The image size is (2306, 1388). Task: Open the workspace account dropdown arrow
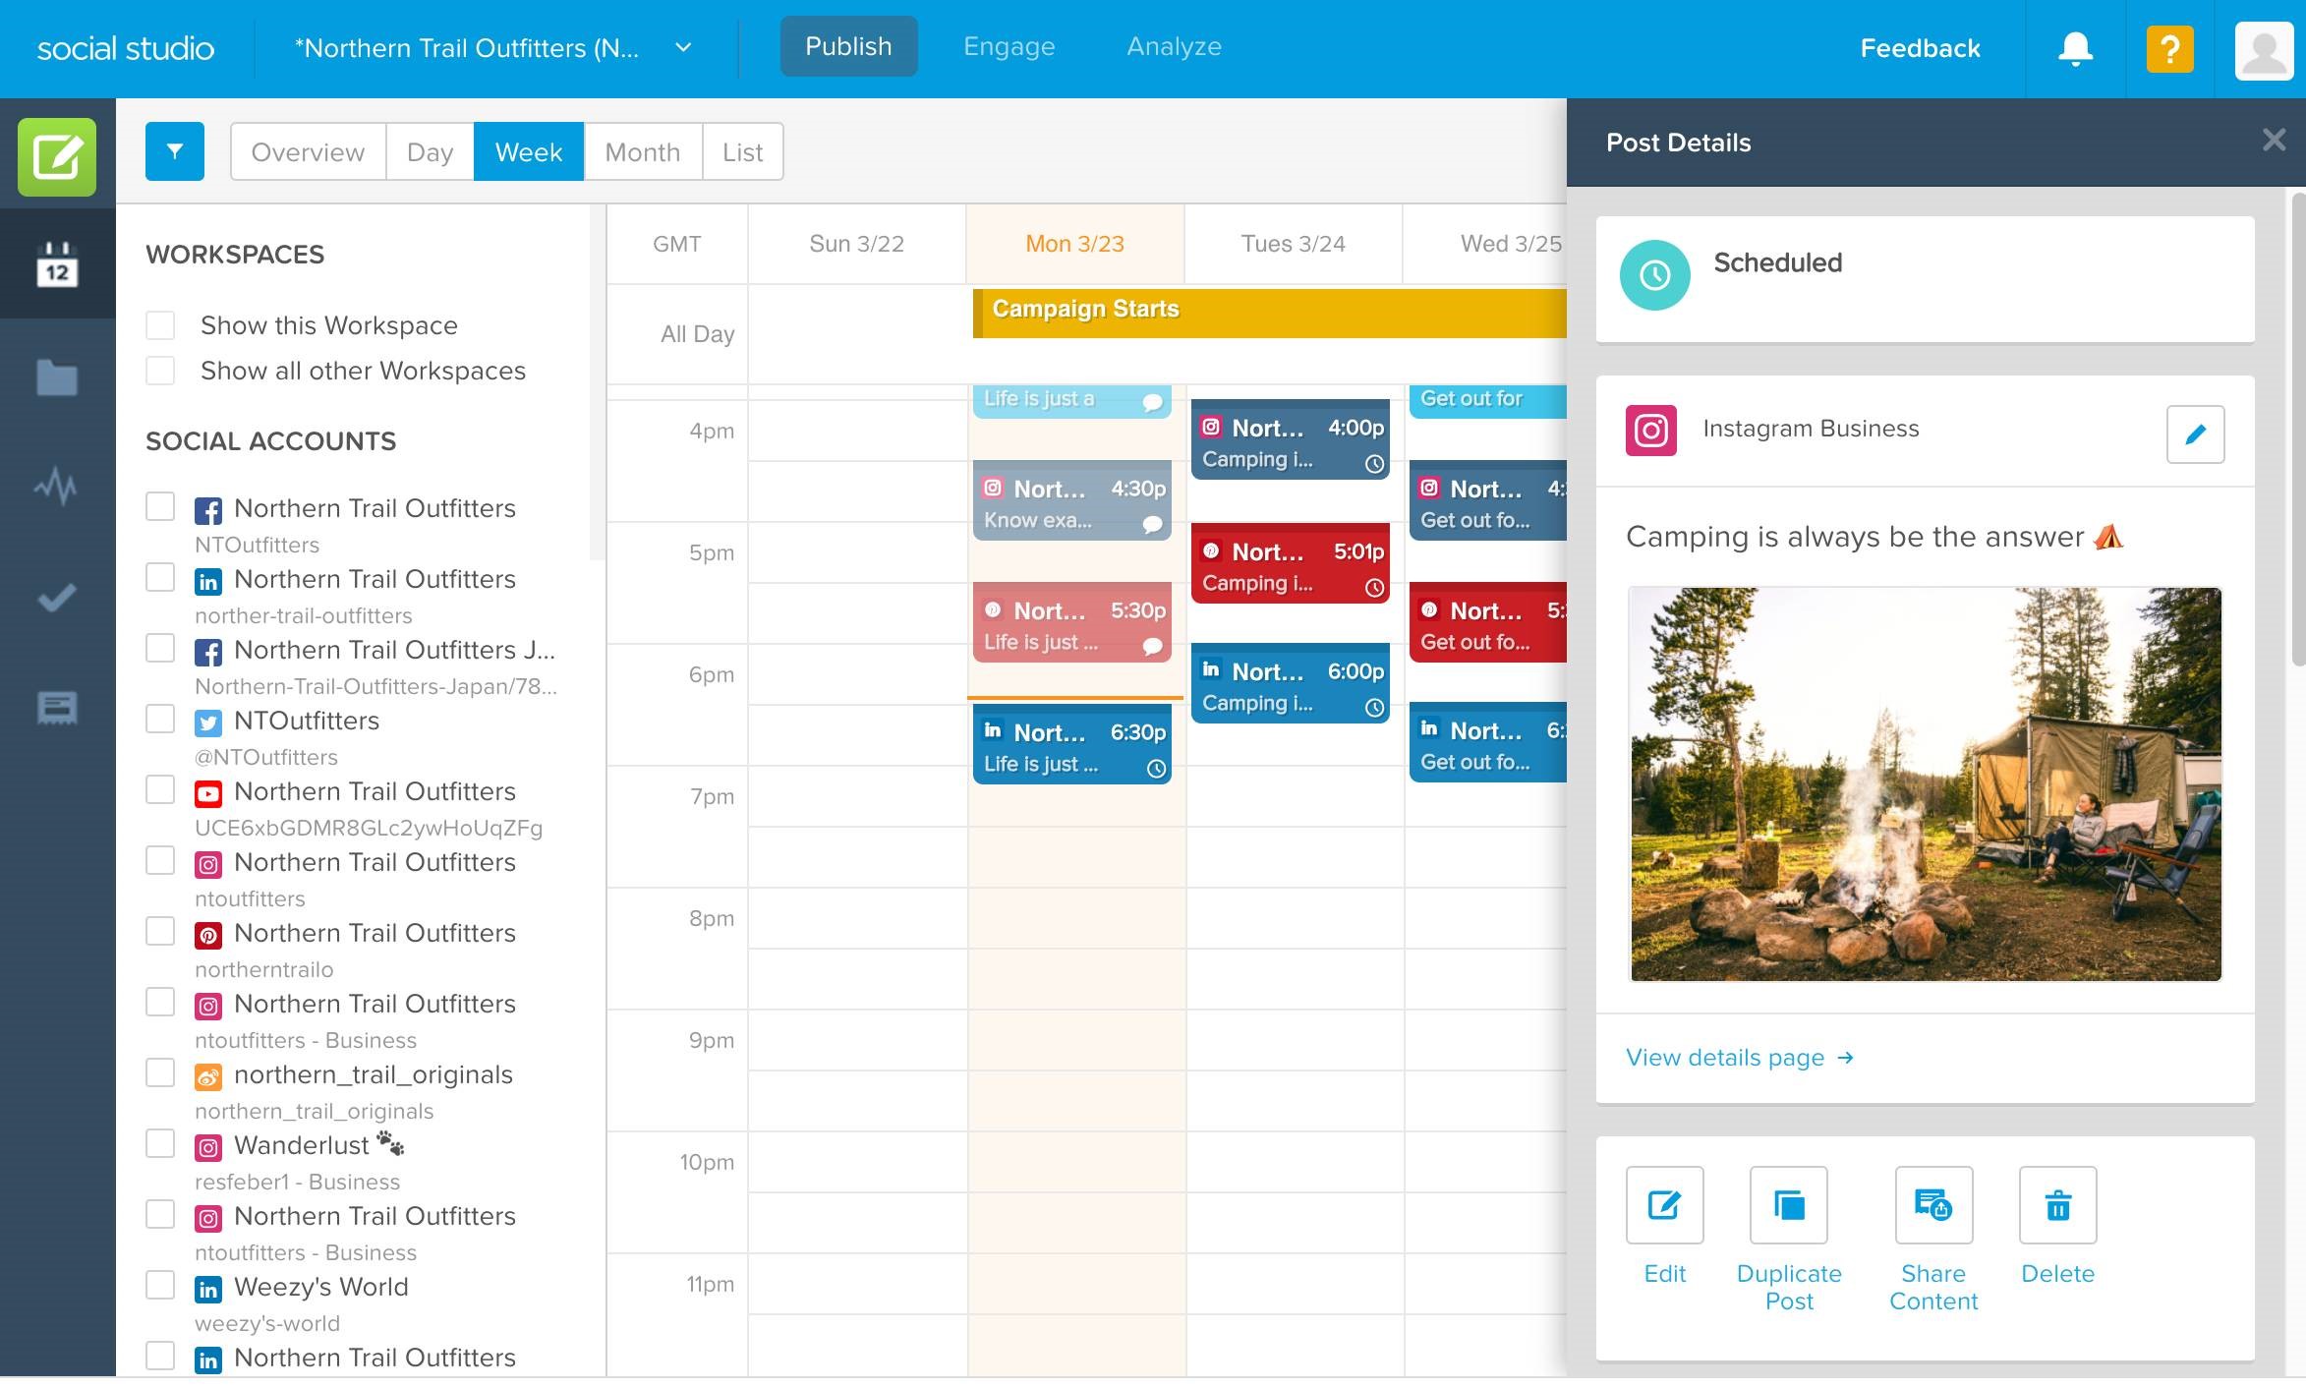690,46
